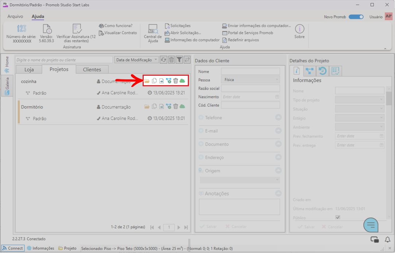The height and width of the screenshot is (253, 395).
Task: Collapse the ribbon with the chevron
Action: pos(385,48)
